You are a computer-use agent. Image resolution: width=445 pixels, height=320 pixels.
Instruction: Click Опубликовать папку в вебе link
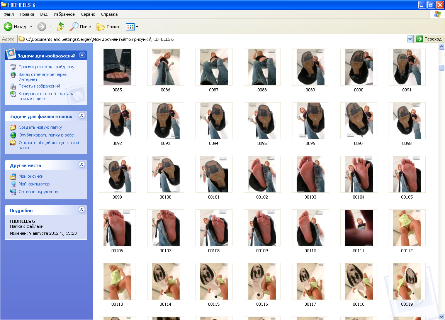[46, 135]
